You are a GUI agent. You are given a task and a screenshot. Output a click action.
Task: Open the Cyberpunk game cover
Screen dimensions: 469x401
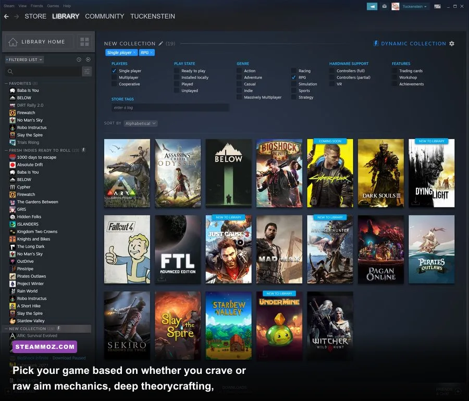pyautogui.click(x=330, y=173)
